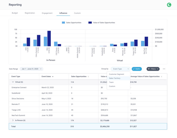Collapse the Virtual (6) group row

click(13, 82)
